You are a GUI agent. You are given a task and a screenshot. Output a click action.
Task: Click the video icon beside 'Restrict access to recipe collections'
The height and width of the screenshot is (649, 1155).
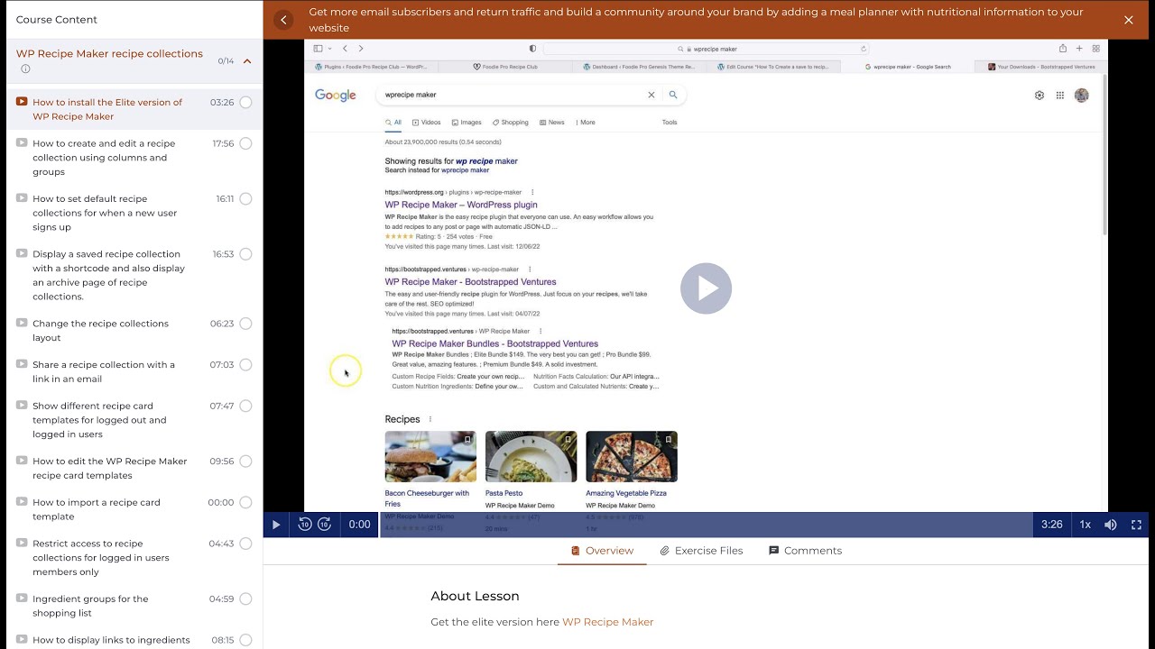point(22,544)
